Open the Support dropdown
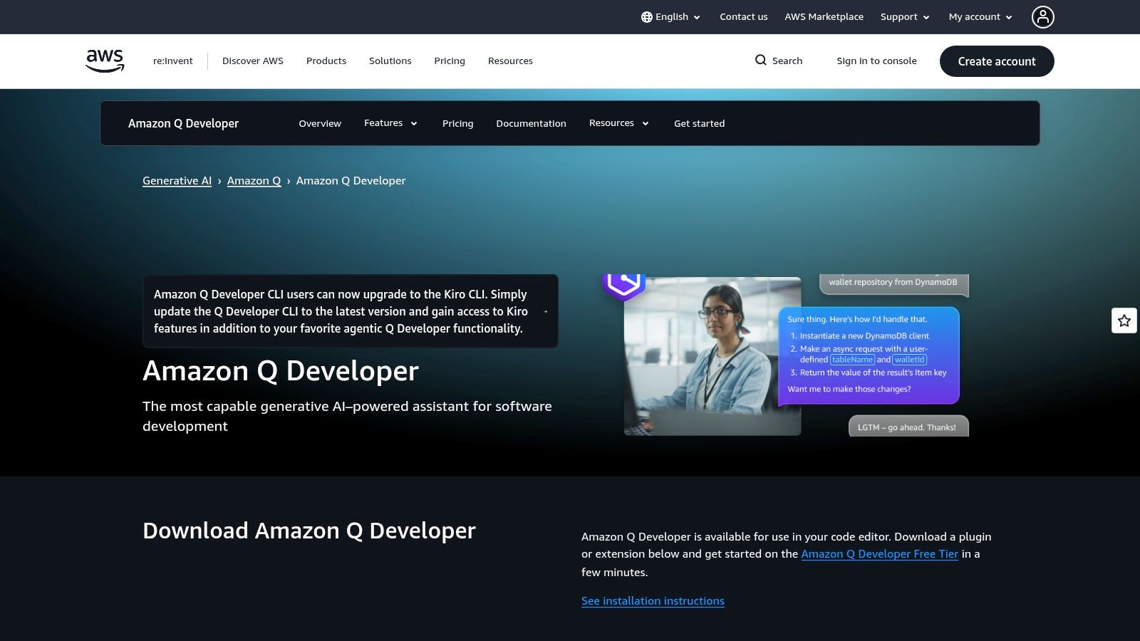 (904, 16)
